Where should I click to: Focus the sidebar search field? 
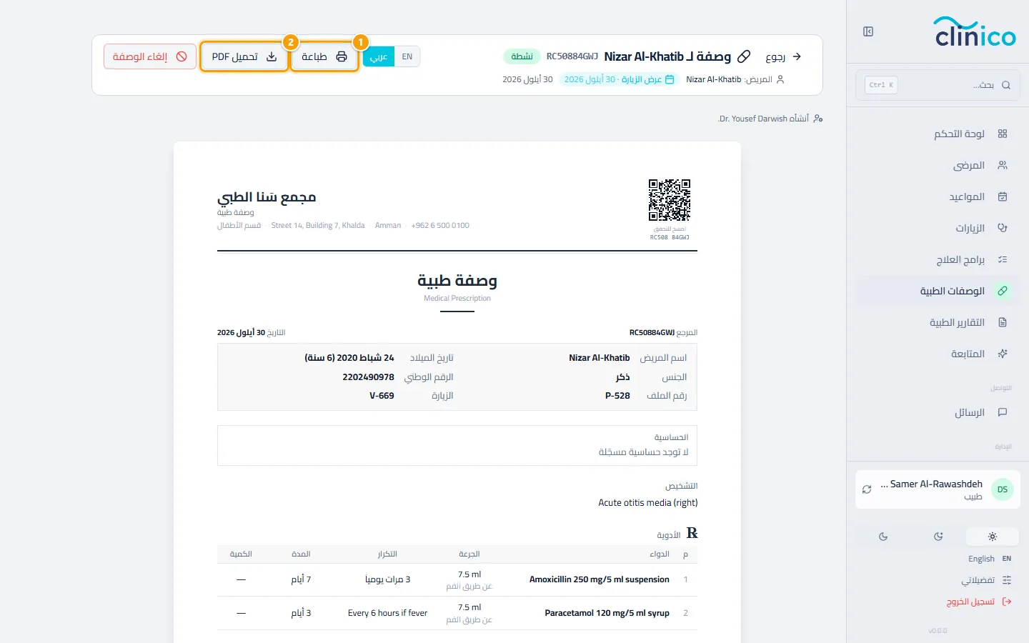938,85
